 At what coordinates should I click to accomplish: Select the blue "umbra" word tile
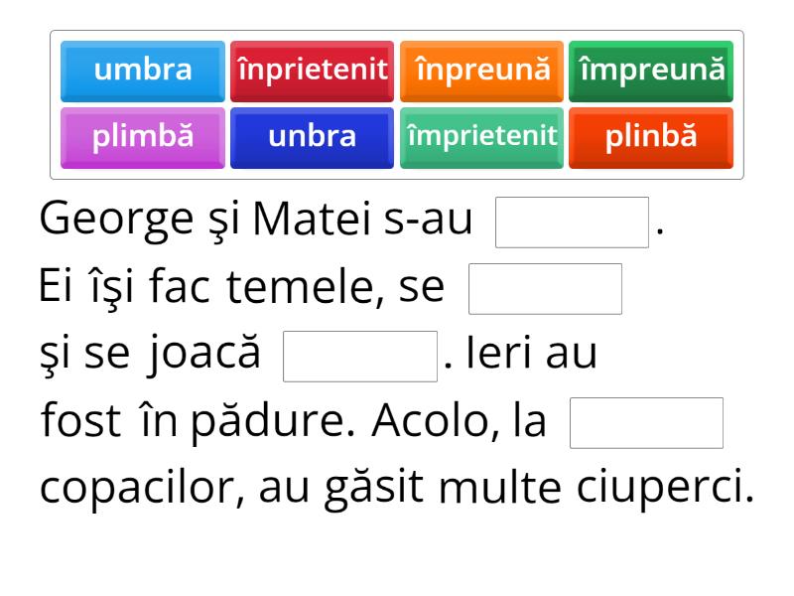[x=143, y=71]
